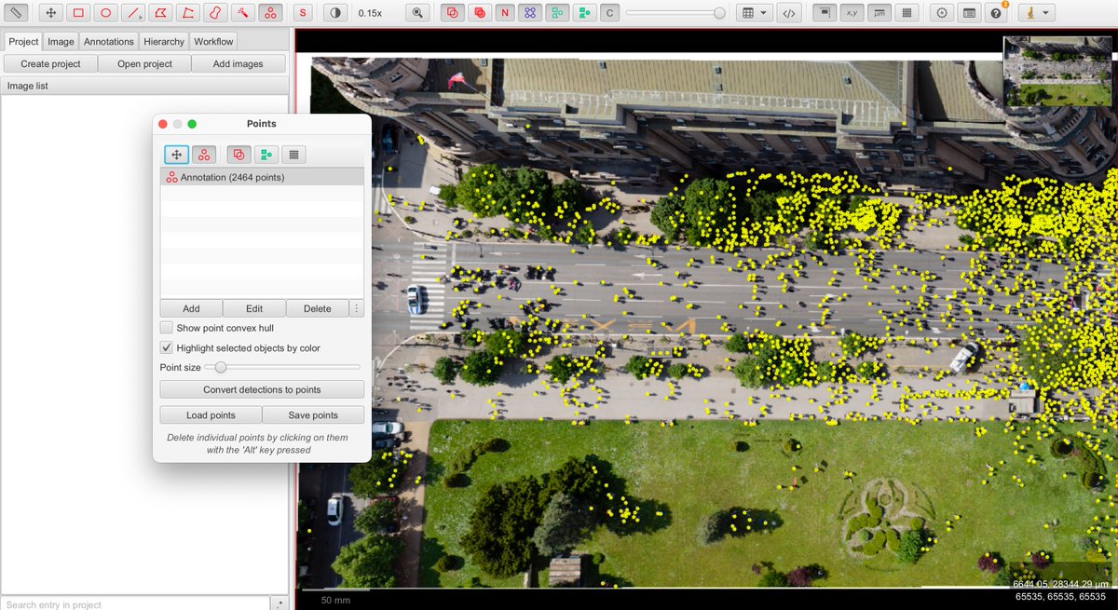
Task: Click the Save points button
Action: tap(312, 414)
